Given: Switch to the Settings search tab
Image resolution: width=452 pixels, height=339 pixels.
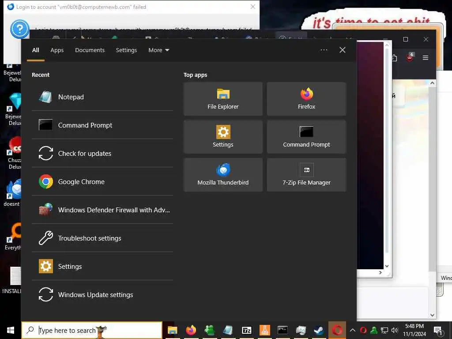Looking at the screenshot, I should click(126, 50).
